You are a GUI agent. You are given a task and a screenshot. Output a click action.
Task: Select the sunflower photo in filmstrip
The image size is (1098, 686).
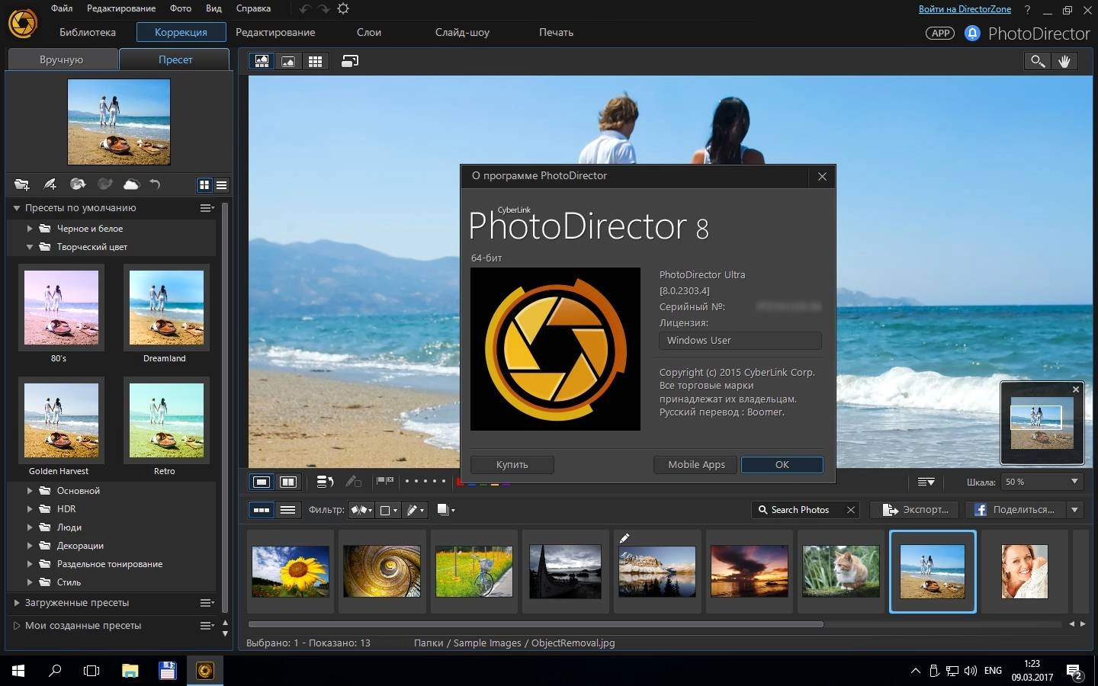click(x=291, y=572)
